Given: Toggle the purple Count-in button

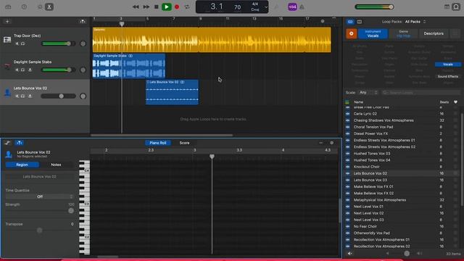Looking at the screenshot, I should tap(292, 7).
